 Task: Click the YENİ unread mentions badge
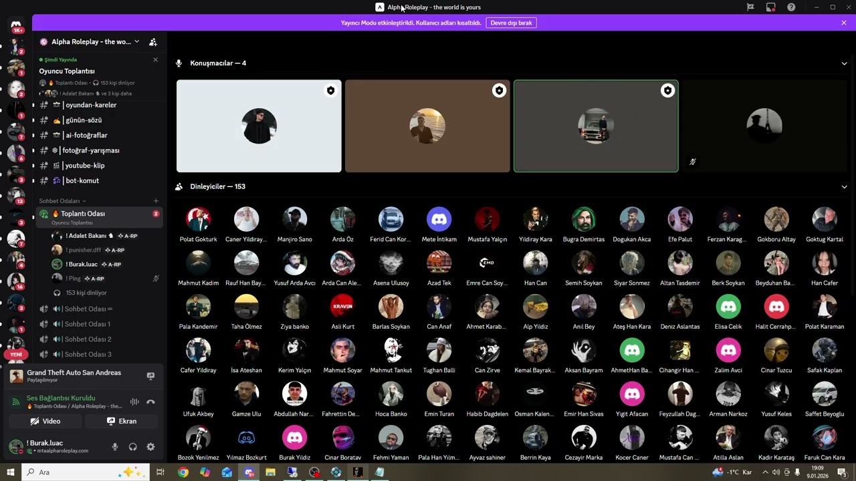click(x=16, y=354)
